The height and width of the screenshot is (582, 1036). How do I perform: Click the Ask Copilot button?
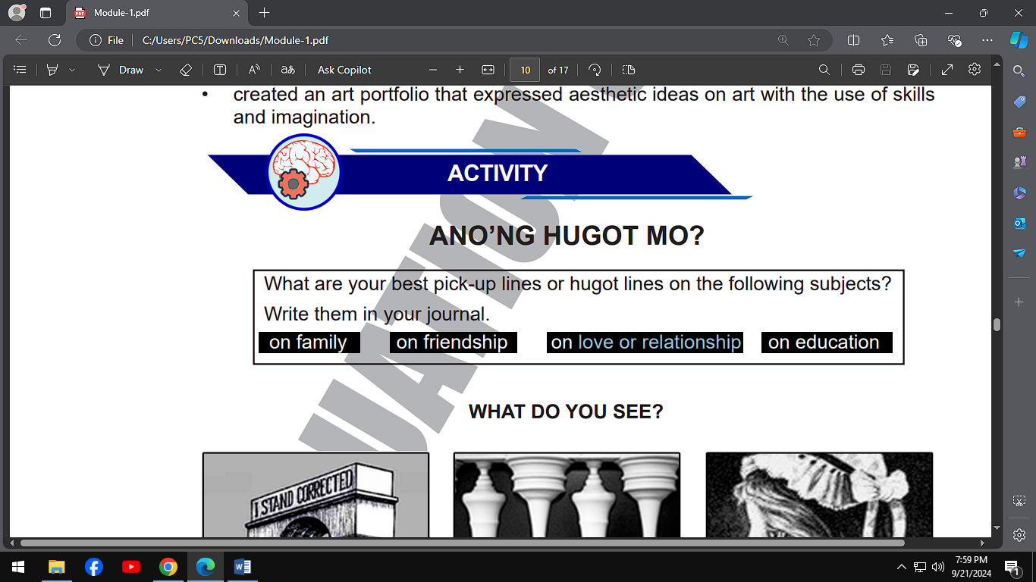coord(344,70)
